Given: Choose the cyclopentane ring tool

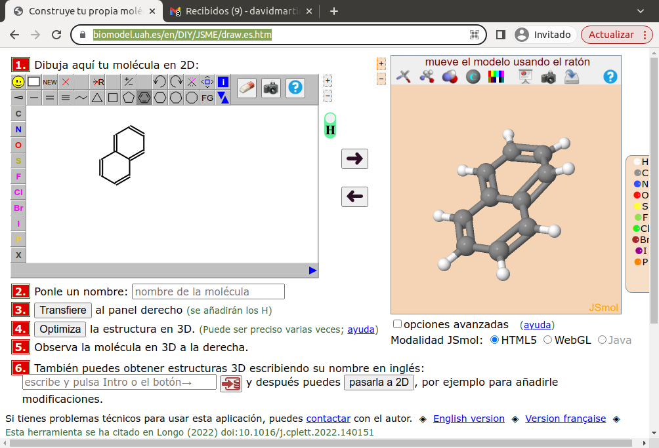Looking at the screenshot, I should (129, 98).
